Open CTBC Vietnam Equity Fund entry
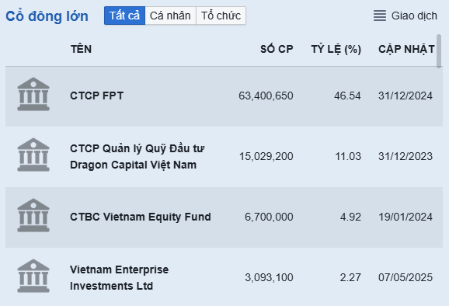449x306 pixels. [x=141, y=217]
